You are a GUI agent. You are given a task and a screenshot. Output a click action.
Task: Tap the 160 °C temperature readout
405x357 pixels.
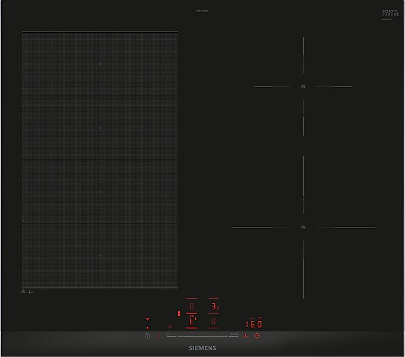(254, 324)
